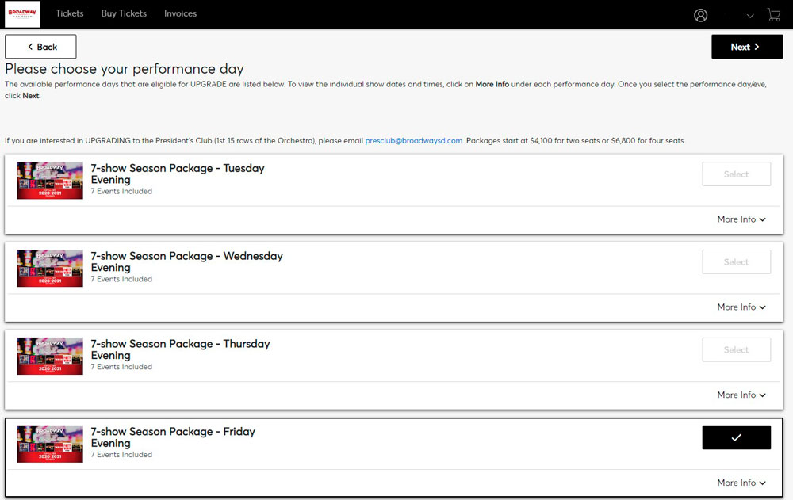This screenshot has height=500, width=793.
Task: Open the account profile icon
Action: (700, 14)
